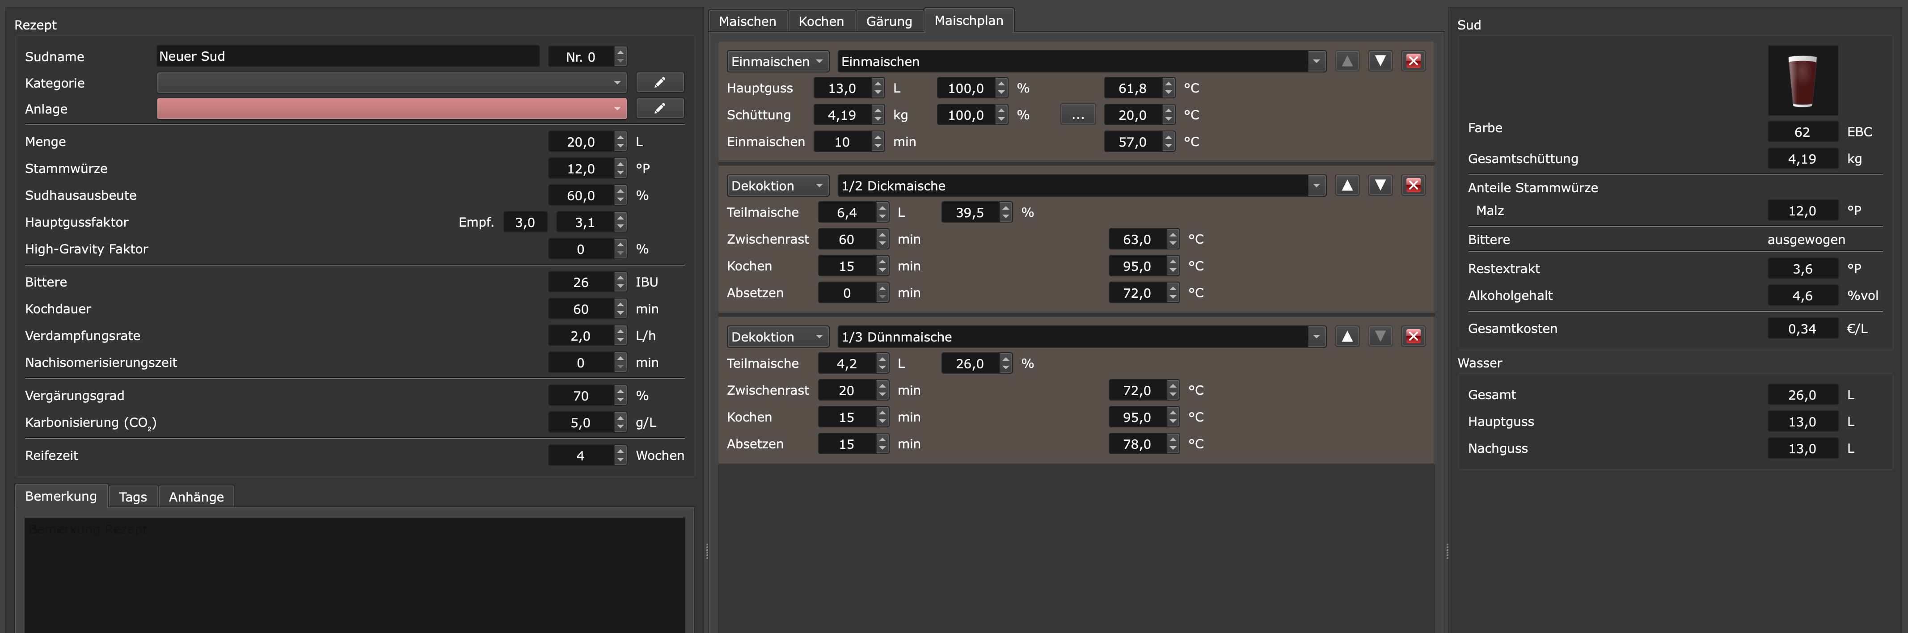Click the beer glass color image
1908x633 pixels.
[x=1802, y=80]
